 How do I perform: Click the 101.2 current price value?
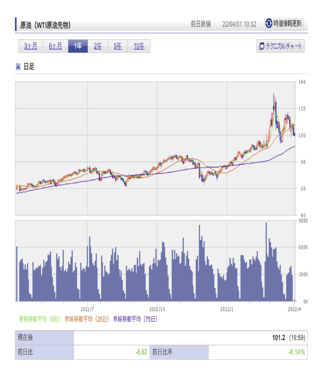278,338
